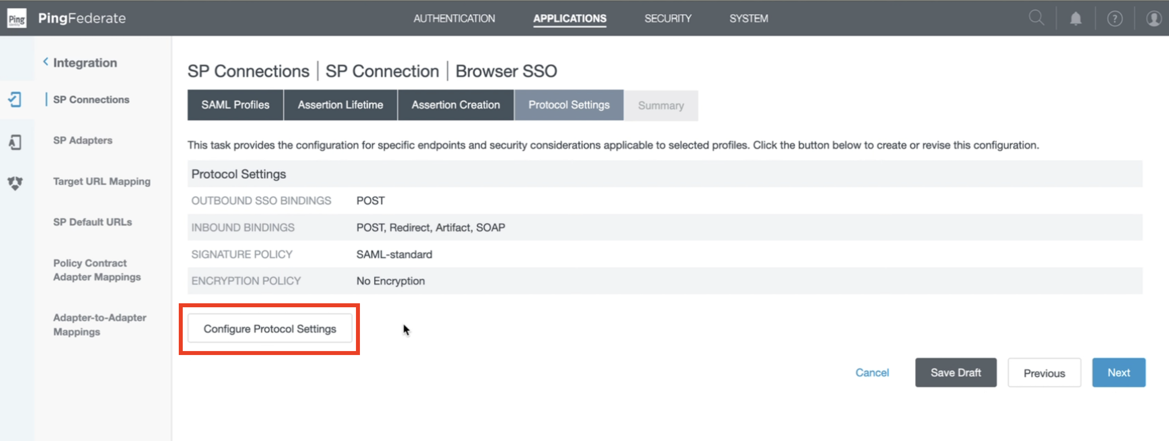Click the SP Connections breadcrumb title
Viewport: 1169px width, 441px height.
[x=248, y=71]
